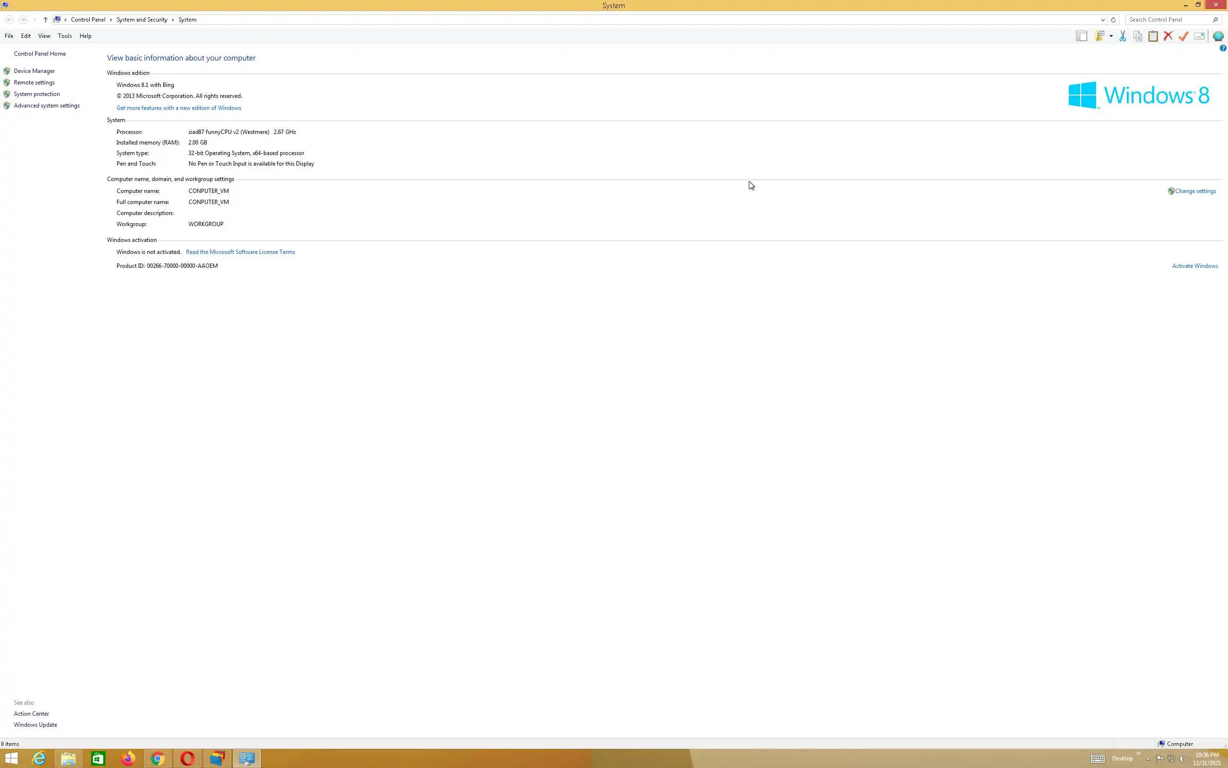1228x768 pixels.
Task: Show hidden system tray icons
Action: [1148, 759]
